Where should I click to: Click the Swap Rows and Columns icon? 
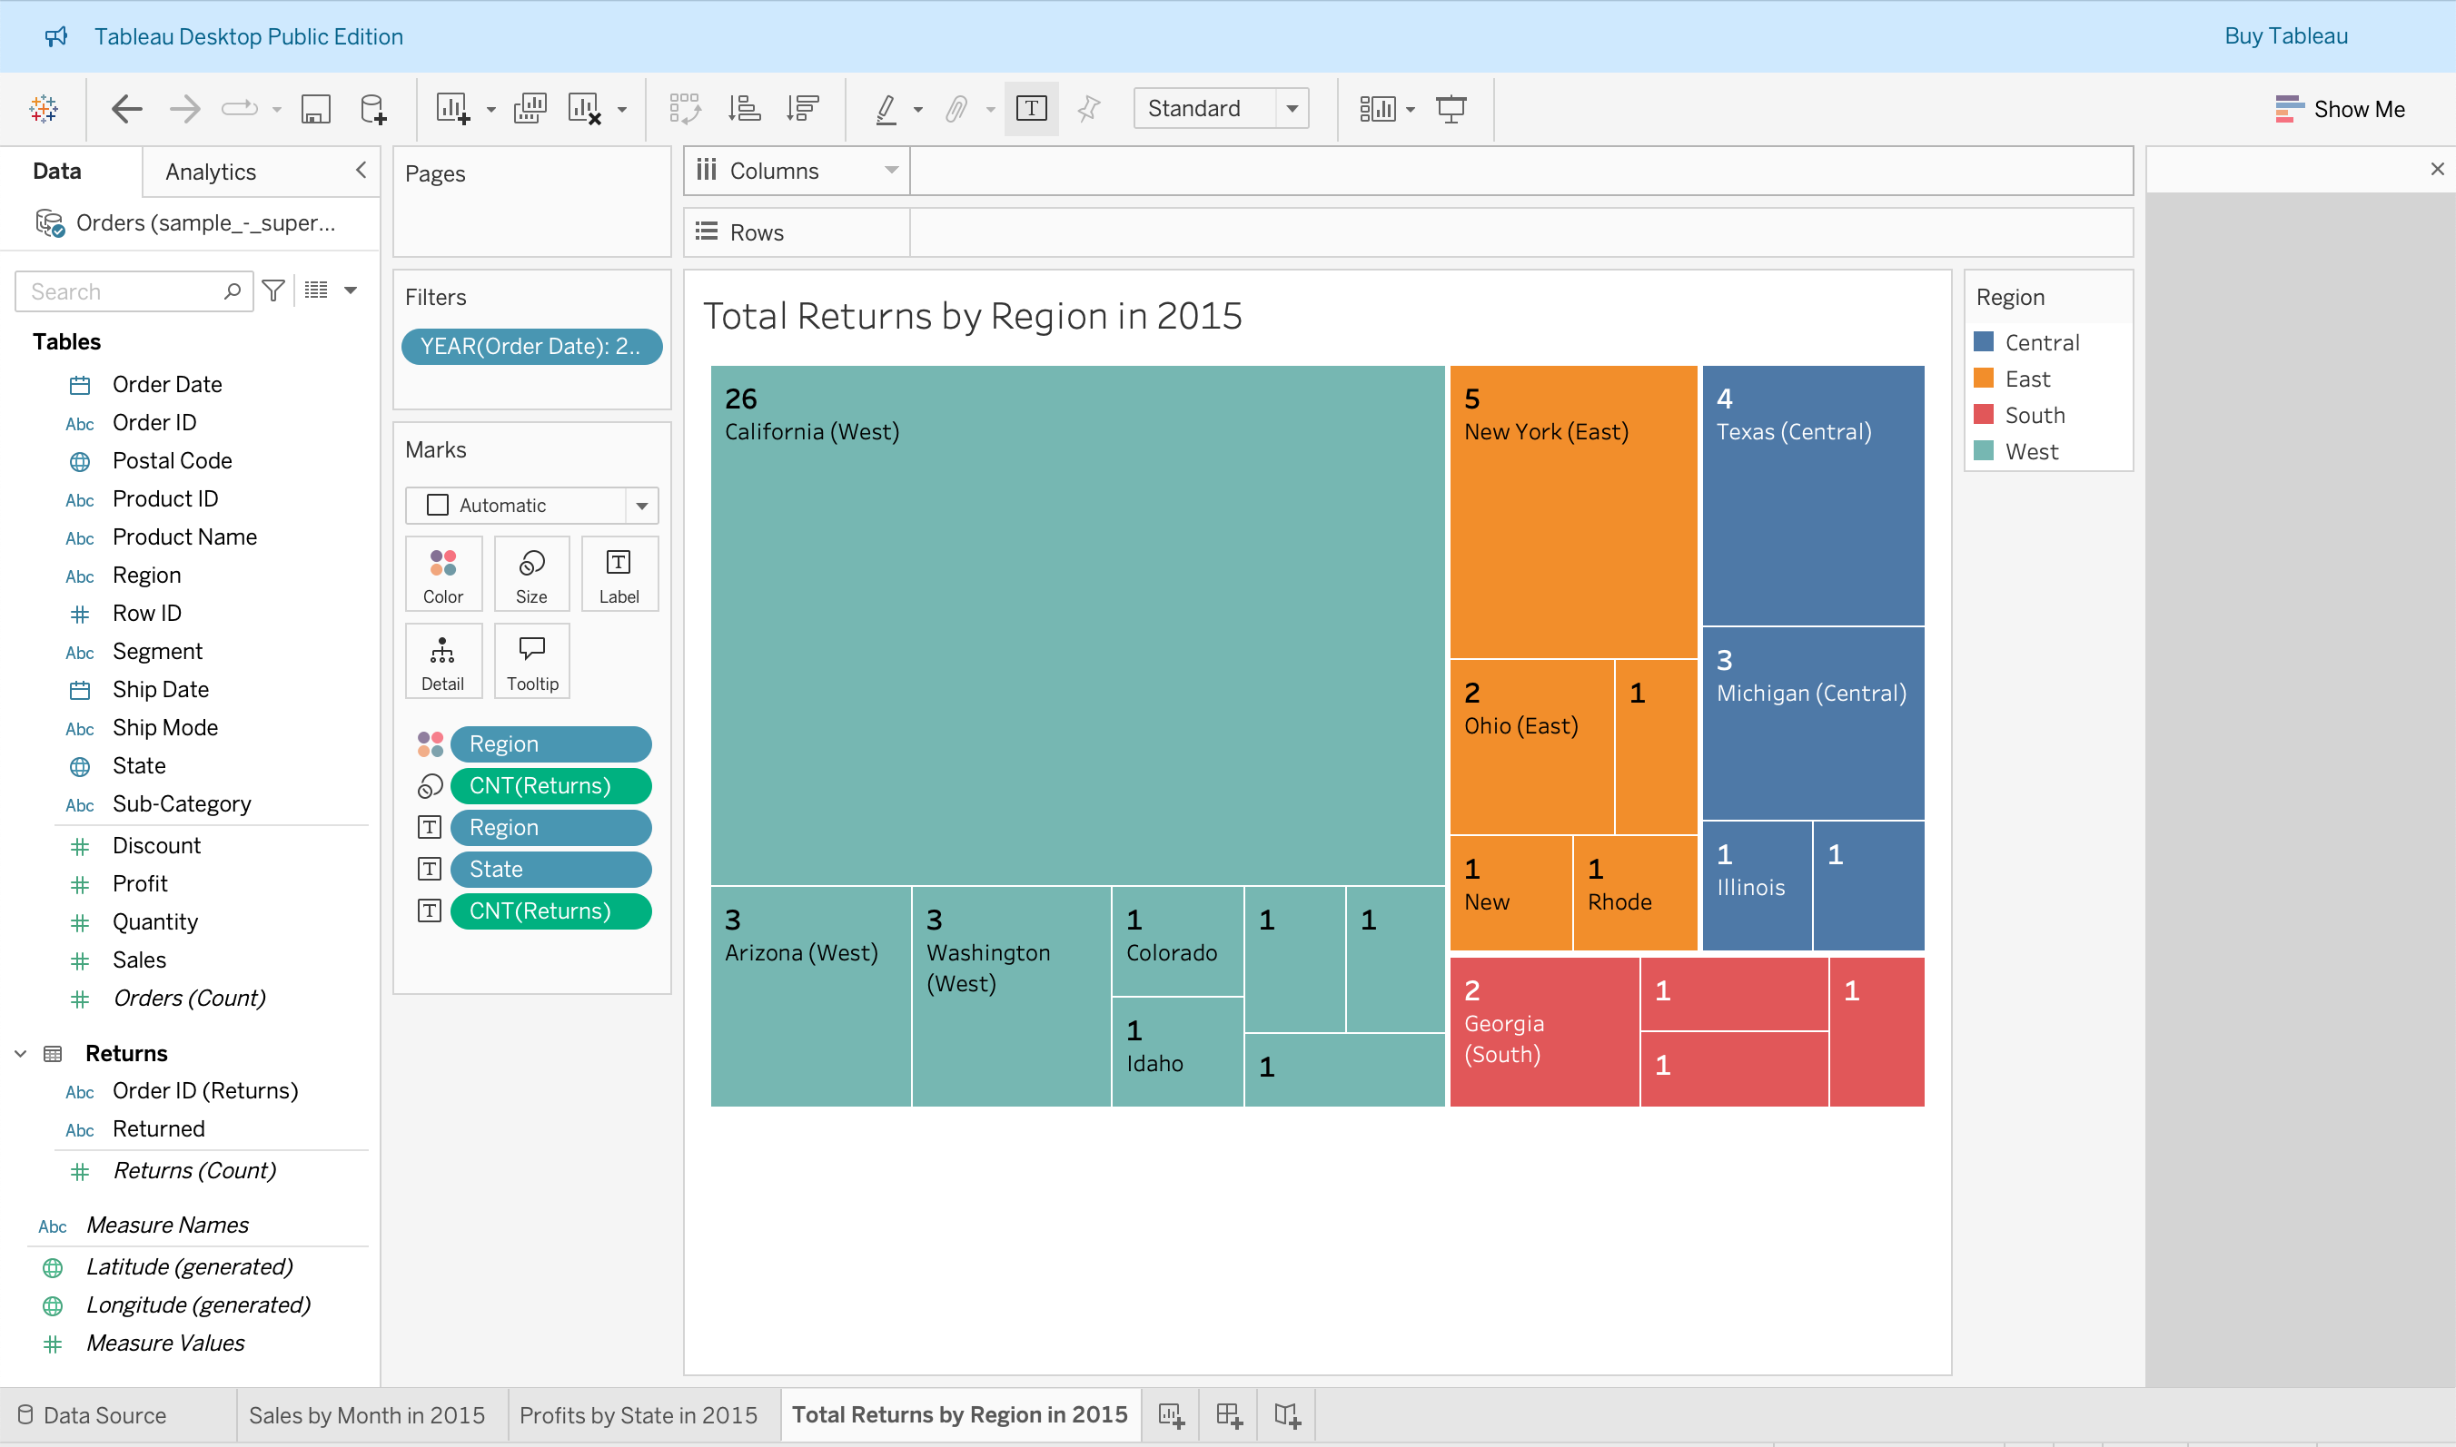685,108
